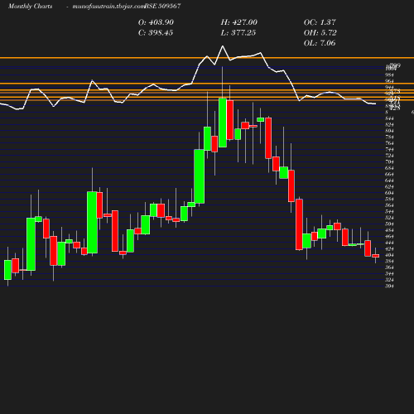Click the 584 price axis label

[389, 200]
